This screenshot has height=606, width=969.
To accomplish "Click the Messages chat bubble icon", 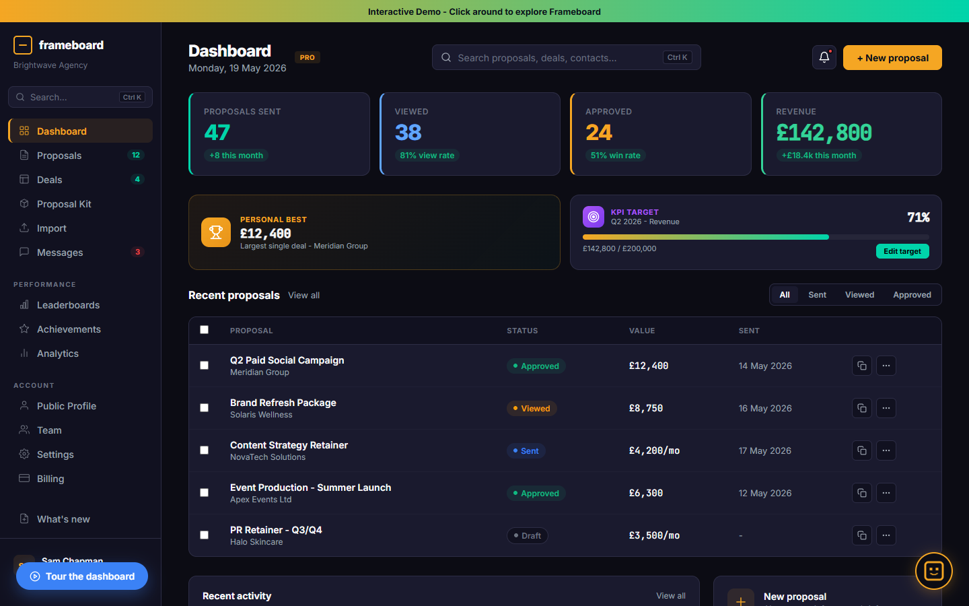I will (24, 252).
